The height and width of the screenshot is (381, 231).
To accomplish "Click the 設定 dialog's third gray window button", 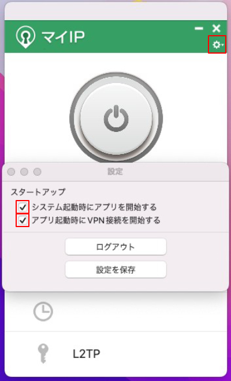I will coord(37,172).
